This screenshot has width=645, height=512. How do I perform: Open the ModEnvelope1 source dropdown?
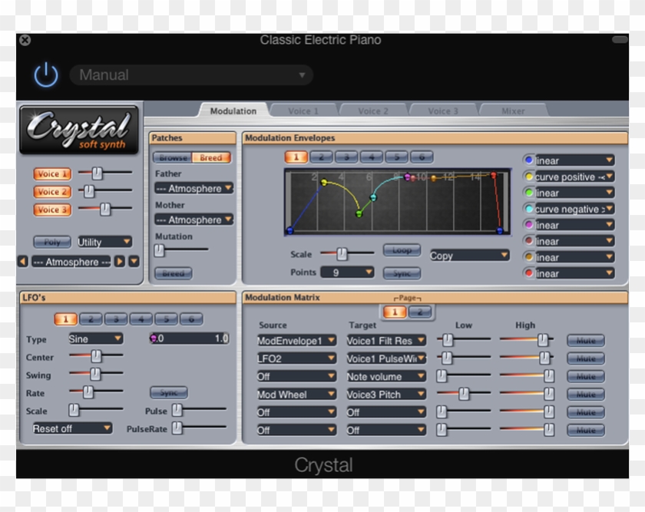pyautogui.click(x=296, y=341)
